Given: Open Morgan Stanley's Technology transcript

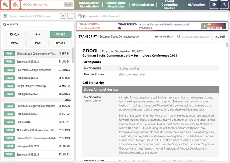Looking at the screenshot, I should coord(37,86).
